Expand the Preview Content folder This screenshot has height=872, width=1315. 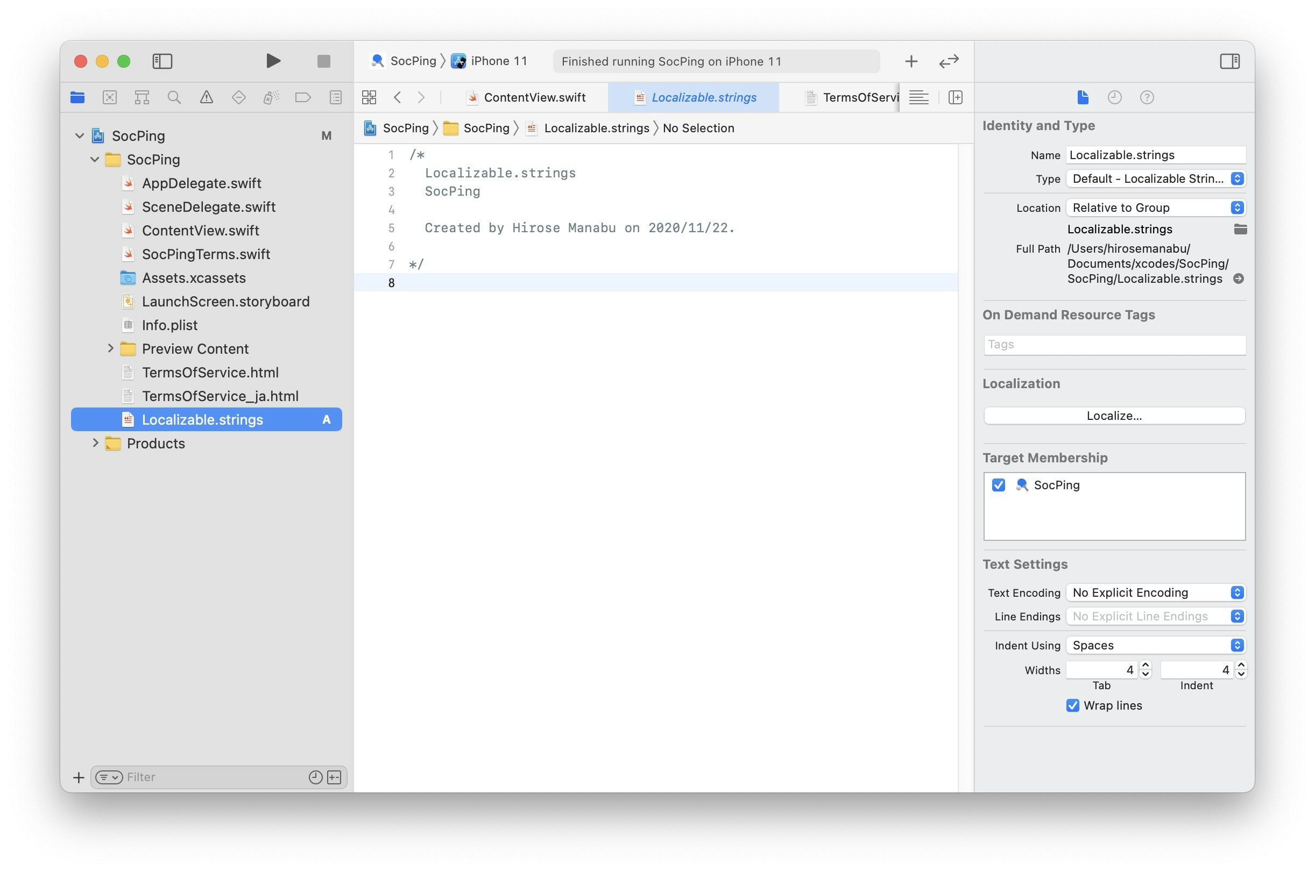coord(110,348)
